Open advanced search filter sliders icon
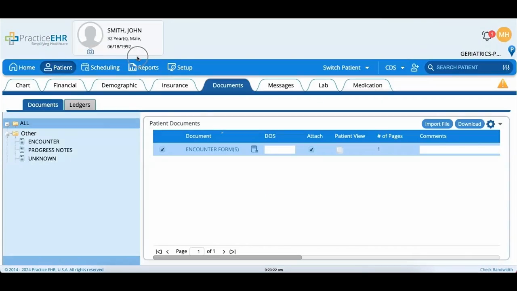Image resolution: width=517 pixels, height=291 pixels. click(x=506, y=67)
